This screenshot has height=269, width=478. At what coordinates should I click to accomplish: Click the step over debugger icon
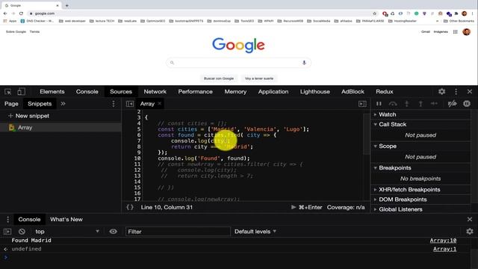point(393,104)
